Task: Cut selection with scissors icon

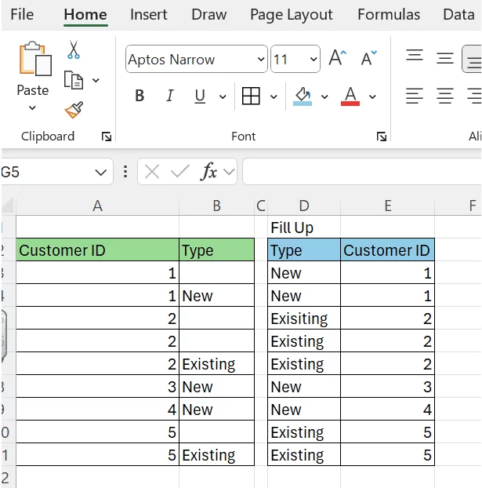Action: 74,49
